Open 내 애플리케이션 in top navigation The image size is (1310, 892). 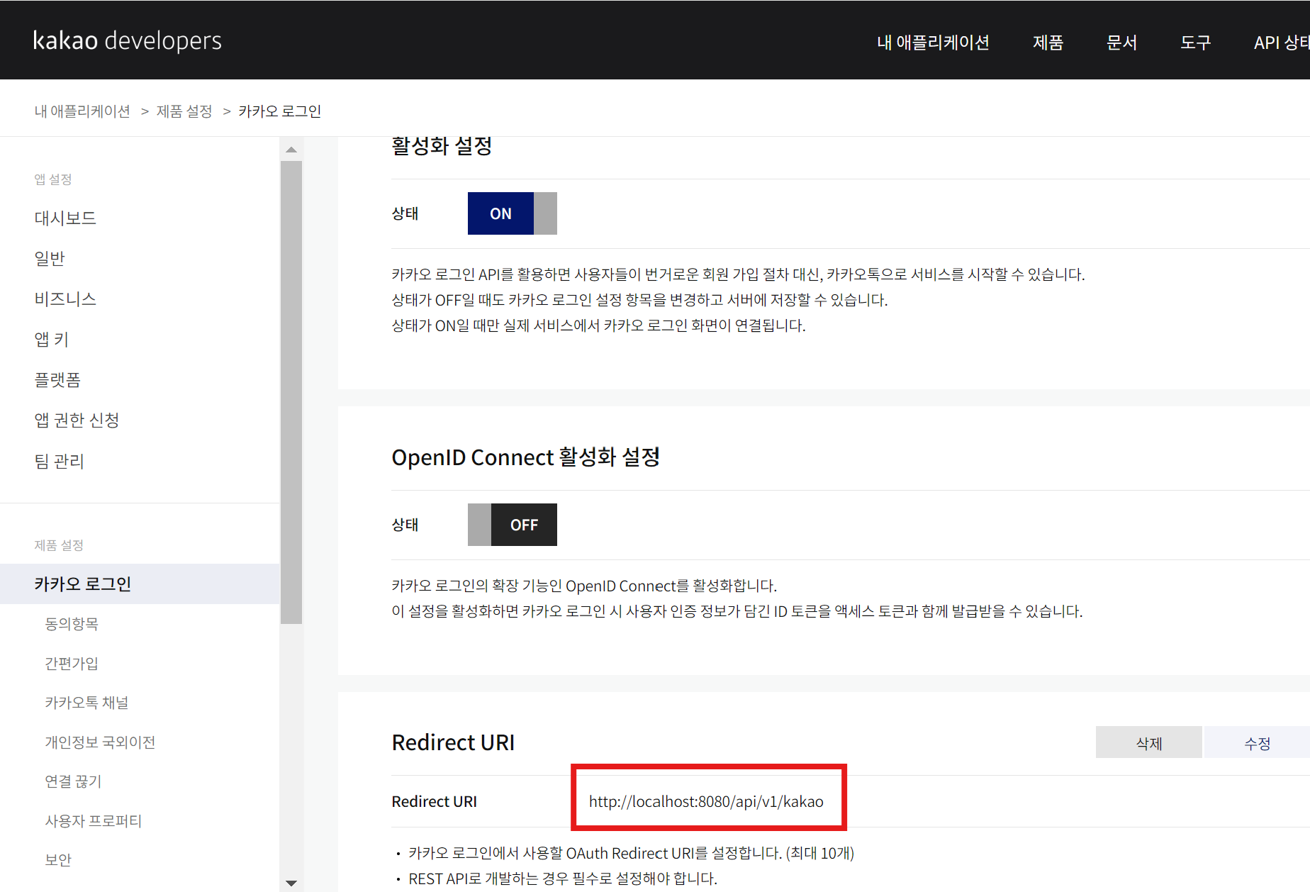pyautogui.click(x=933, y=43)
